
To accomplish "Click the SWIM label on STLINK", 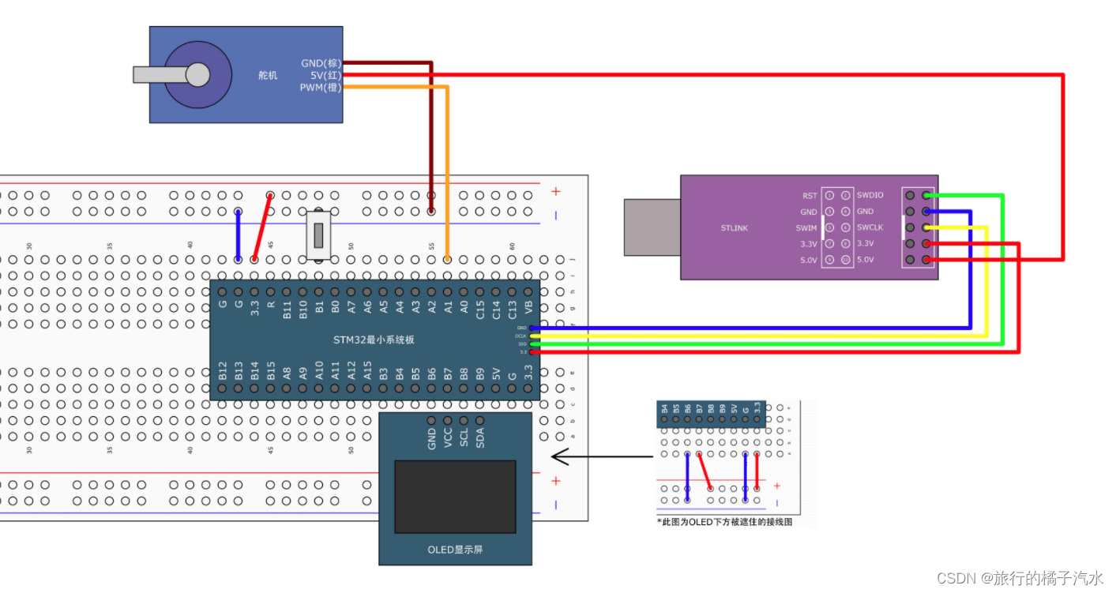I will click(806, 227).
